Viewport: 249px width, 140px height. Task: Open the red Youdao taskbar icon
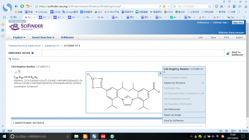coord(103,136)
